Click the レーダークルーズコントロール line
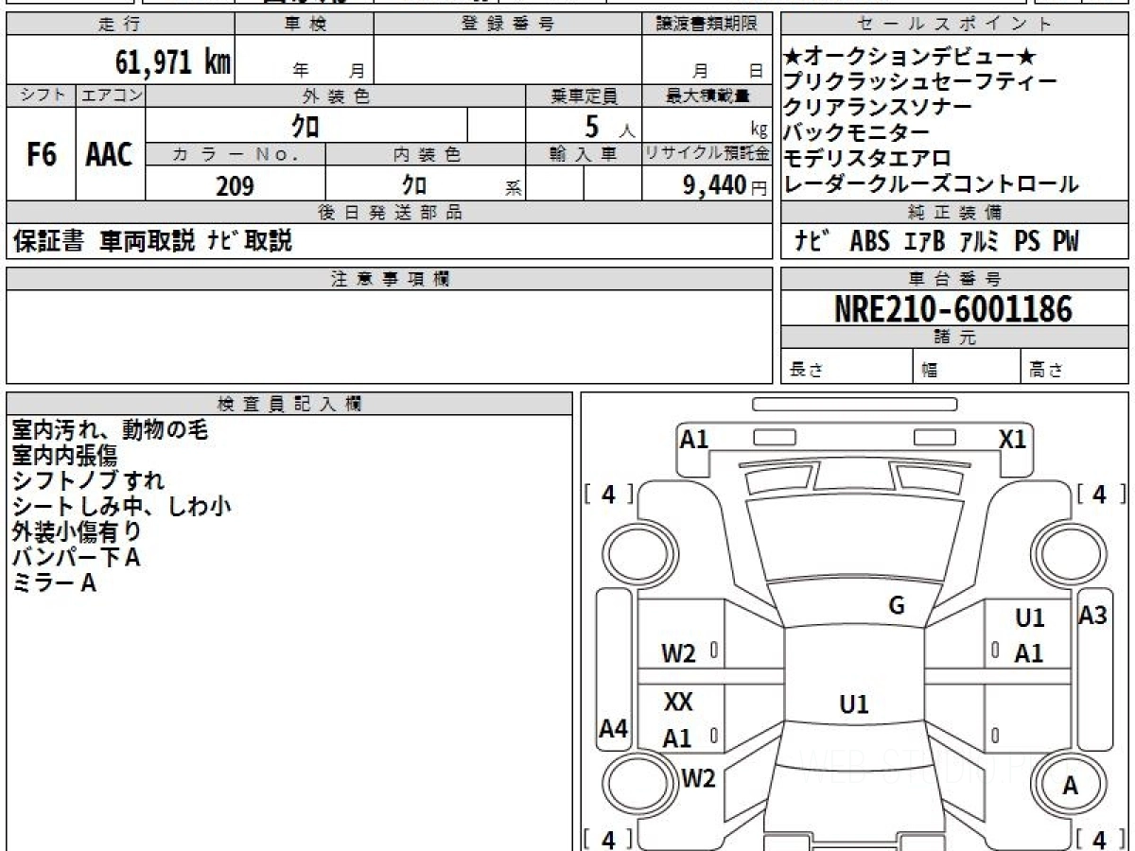Image resolution: width=1135 pixels, height=851 pixels. [931, 184]
